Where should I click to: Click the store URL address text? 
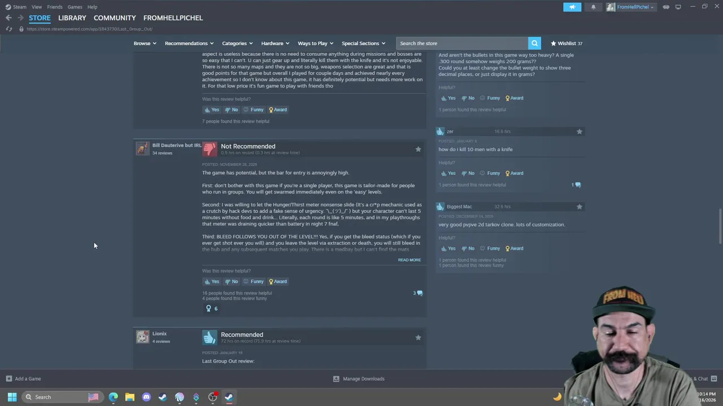89,29
